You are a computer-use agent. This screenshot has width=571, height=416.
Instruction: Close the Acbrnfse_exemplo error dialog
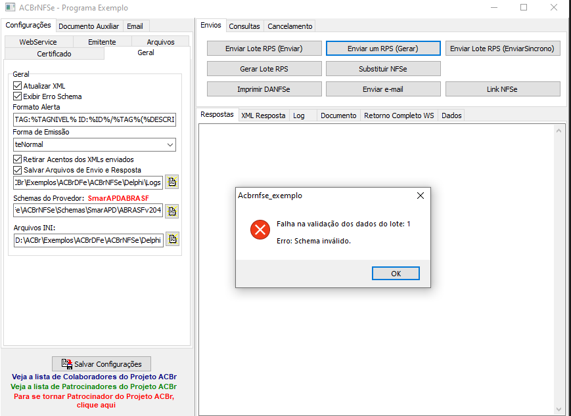point(421,196)
